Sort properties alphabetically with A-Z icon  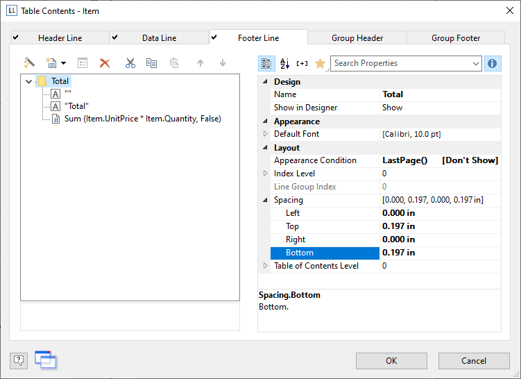[x=284, y=63]
